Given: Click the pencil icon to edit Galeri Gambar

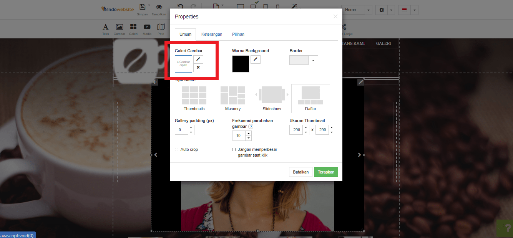Looking at the screenshot, I should coord(198,59).
